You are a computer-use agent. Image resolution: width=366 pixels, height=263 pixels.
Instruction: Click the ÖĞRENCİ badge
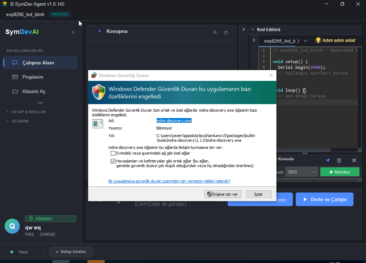click(x=51, y=219)
